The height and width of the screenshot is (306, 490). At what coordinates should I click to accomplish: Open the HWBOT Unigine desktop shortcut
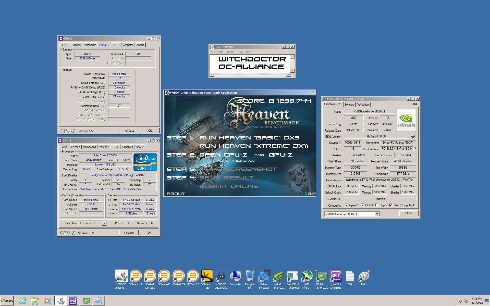coord(121,279)
